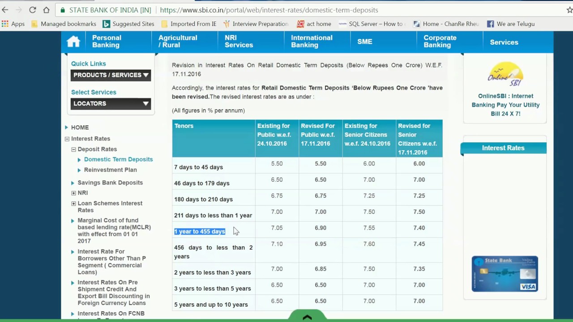Select '211 days to less than 1 year'
The height and width of the screenshot is (322, 573).
213,216
